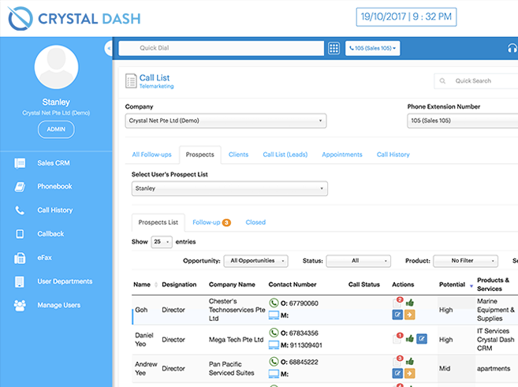Click orange arrow icon in Goh's row
The height and width of the screenshot is (387, 518).
tap(409, 315)
